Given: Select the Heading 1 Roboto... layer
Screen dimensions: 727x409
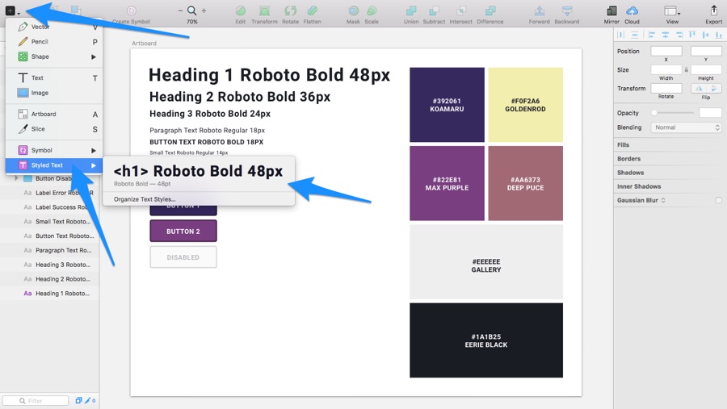Looking at the screenshot, I should click(49, 294).
